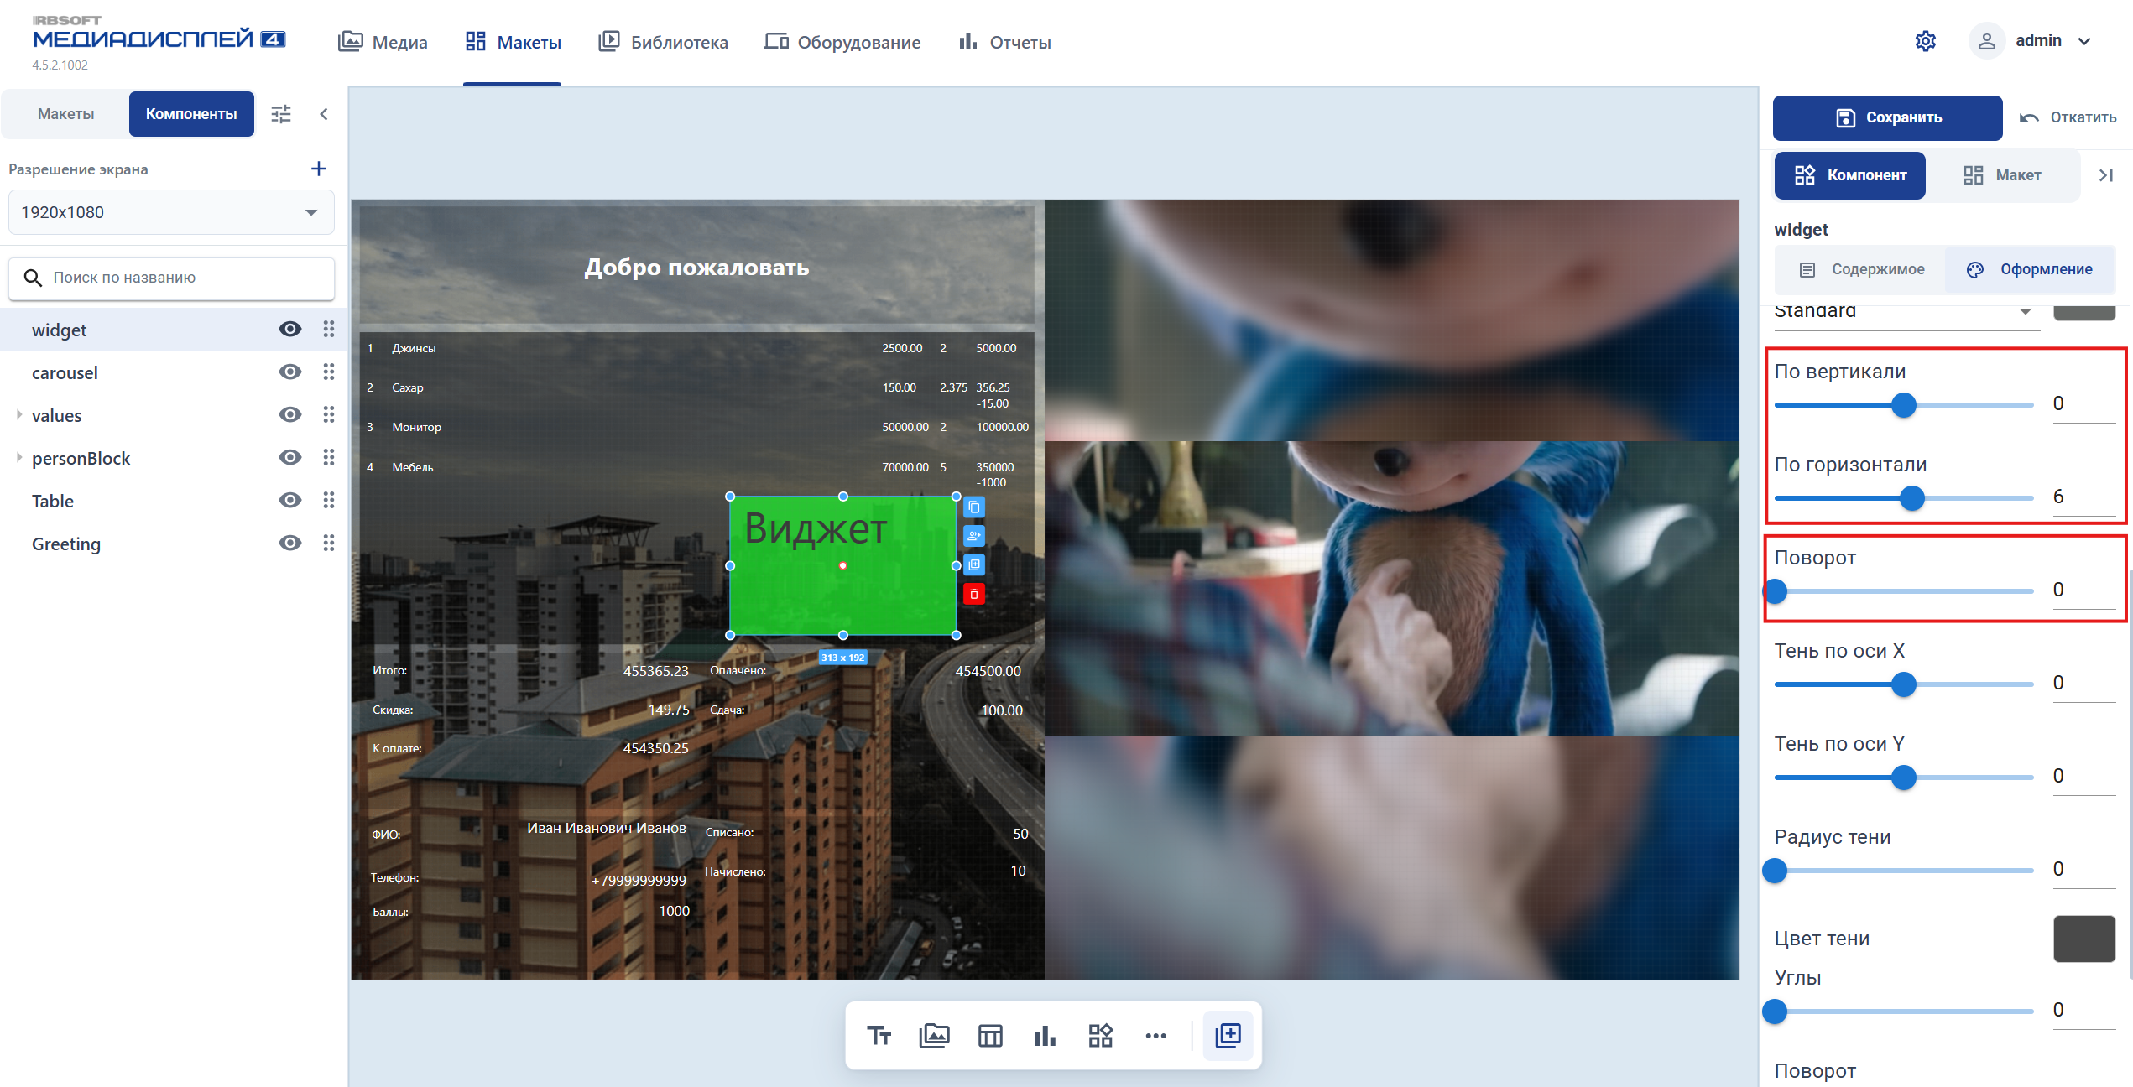
Task: Open the admin user menu
Action: [2032, 41]
